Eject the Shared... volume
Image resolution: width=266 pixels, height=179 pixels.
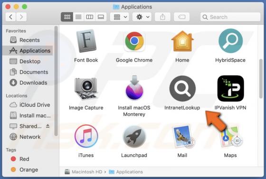[47, 126]
